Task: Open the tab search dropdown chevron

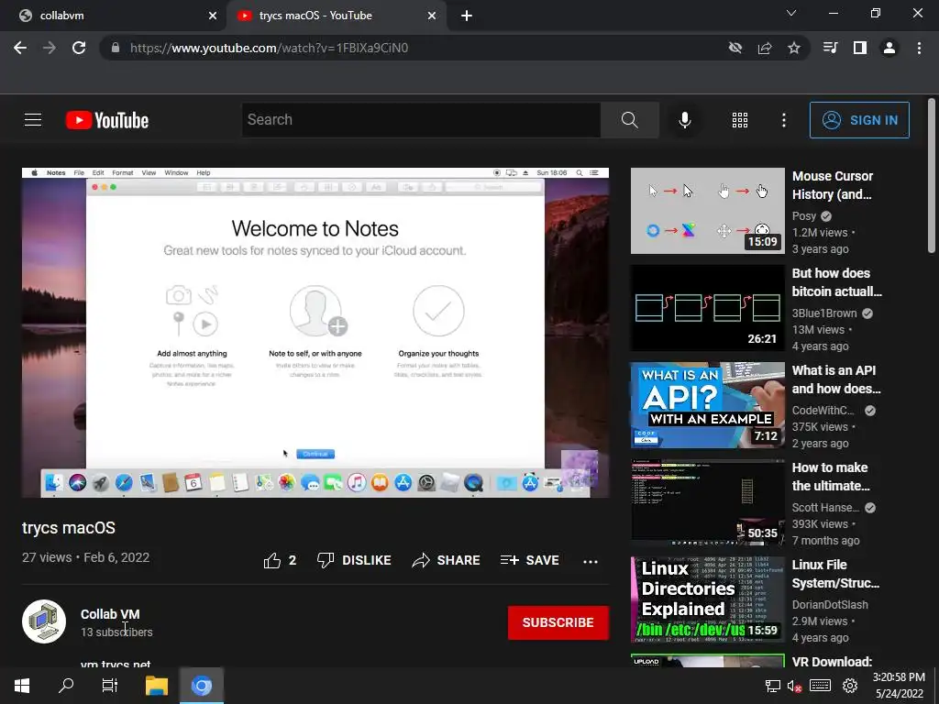Action: pyautogui.click(x=791, y=13)
